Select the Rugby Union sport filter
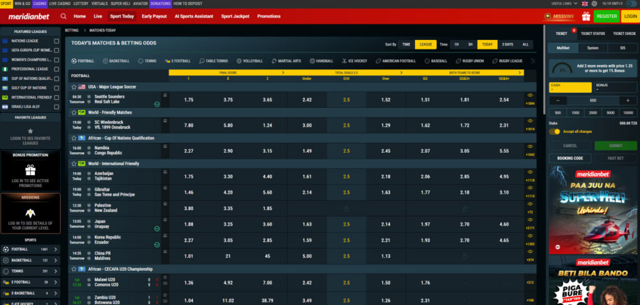This screenshot has height=305, width=640. click(470, 61)
